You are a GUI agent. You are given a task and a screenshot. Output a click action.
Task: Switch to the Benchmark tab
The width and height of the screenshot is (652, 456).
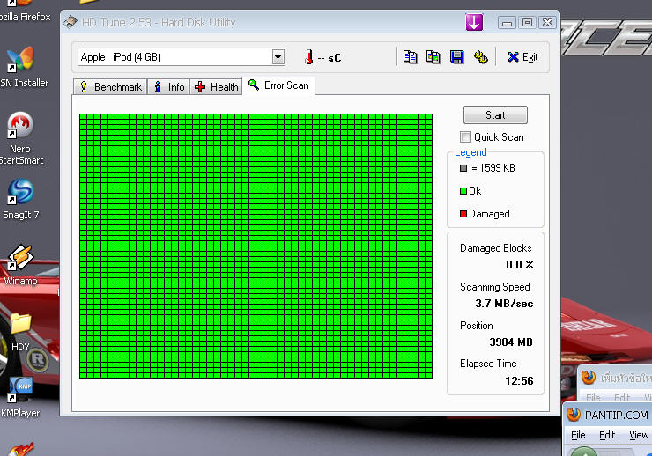pos(110,87)
